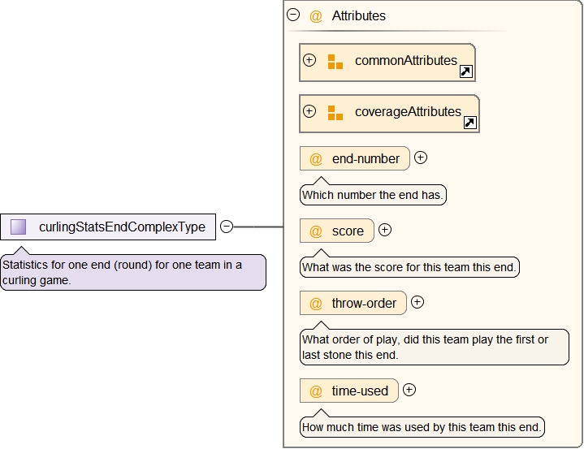The image size is (584, 449).
Task: Click the orange coverageAttributes group icon
Action: (x=335, y=113)
